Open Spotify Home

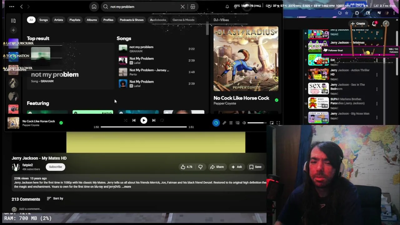[94, 7]
